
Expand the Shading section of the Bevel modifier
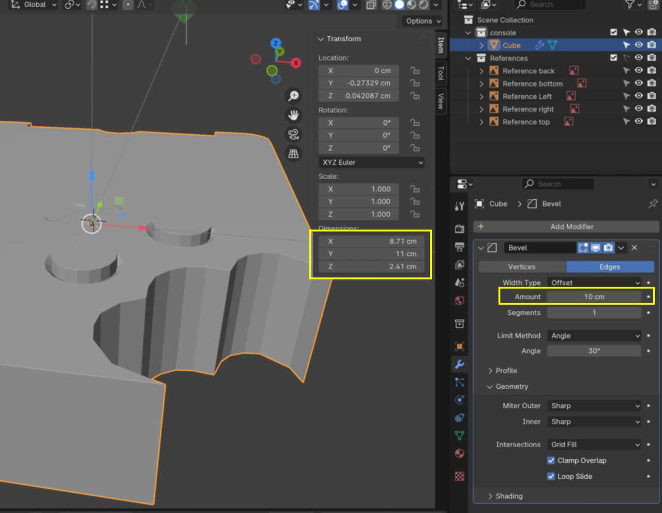tap(509, 496)
